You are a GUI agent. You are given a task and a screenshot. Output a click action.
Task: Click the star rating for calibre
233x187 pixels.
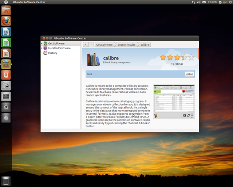click(177, 58)
